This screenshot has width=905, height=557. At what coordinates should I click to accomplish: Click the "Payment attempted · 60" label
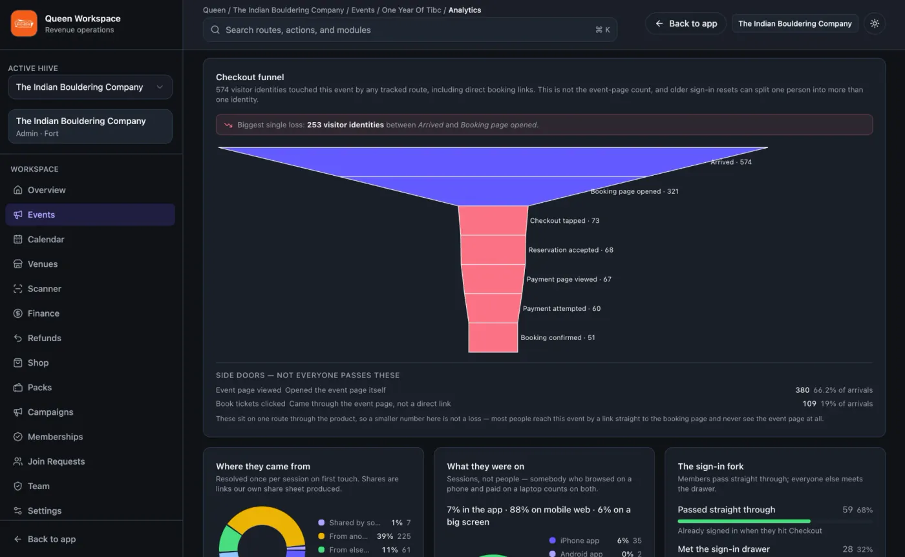562,309
